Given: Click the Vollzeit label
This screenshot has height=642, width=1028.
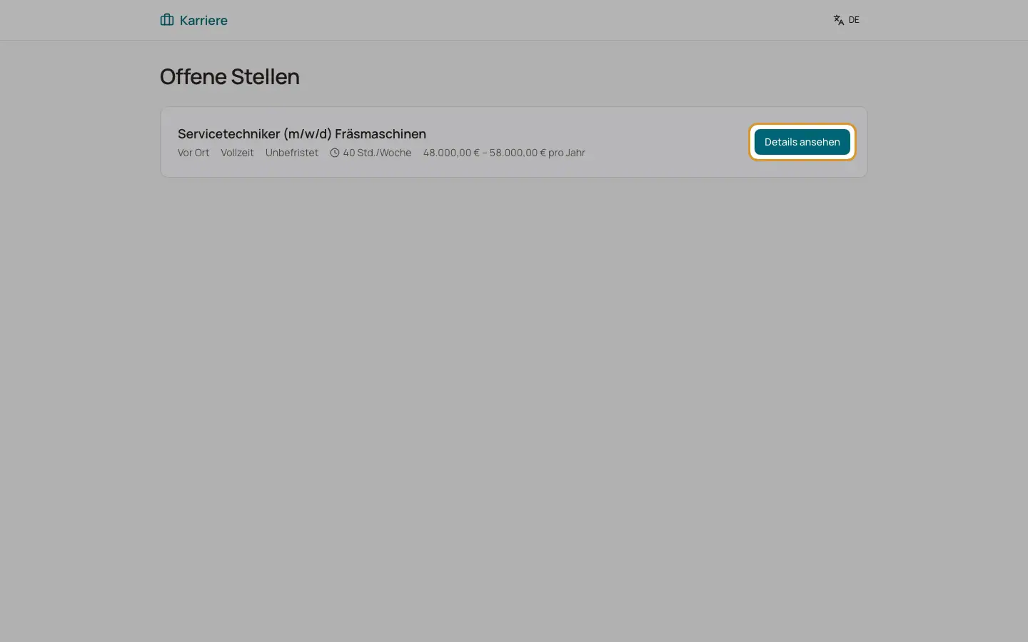Looking at the screenshot, I should pyautogui.click(x=237, y=153).
